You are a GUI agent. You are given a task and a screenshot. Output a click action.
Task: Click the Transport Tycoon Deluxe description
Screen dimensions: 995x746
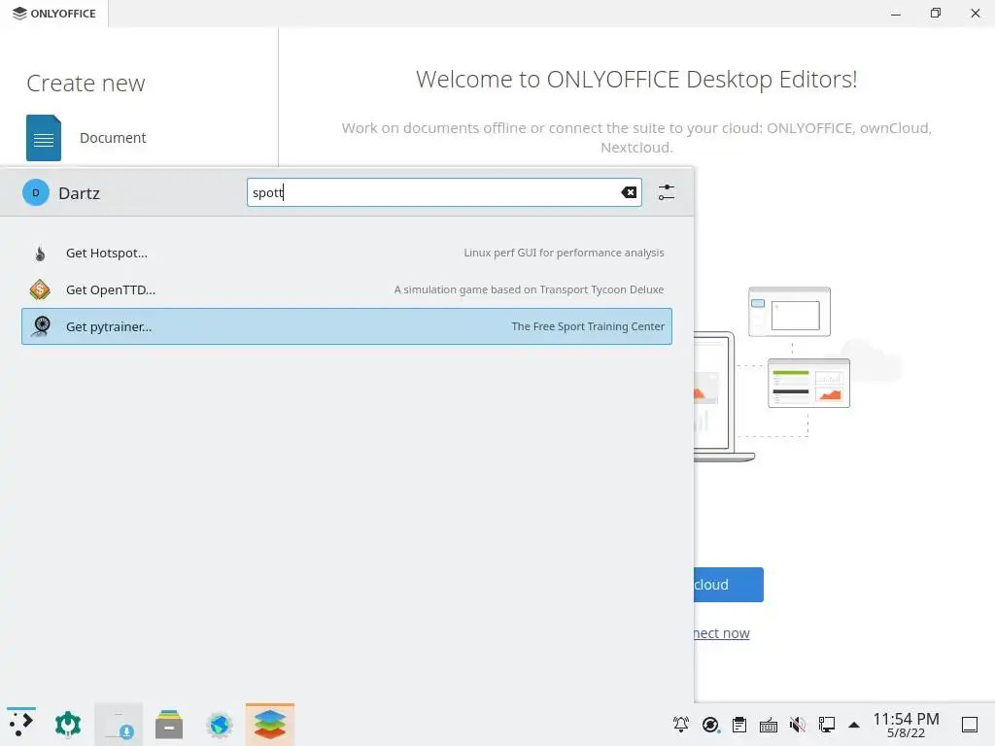tap(529, 289)
